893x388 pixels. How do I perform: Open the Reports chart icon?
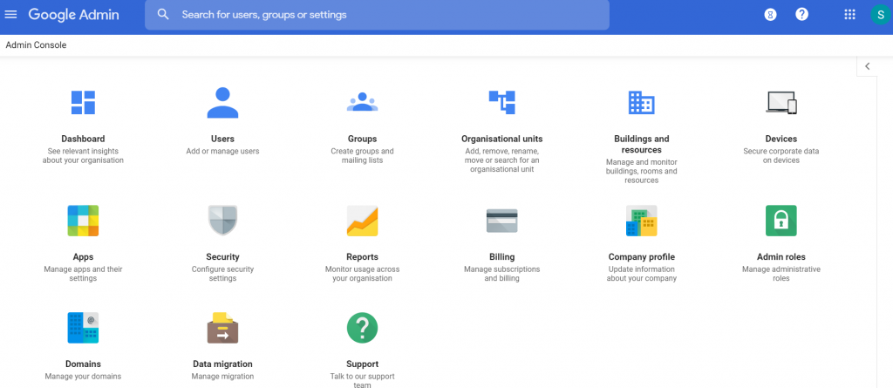[362, 221]
